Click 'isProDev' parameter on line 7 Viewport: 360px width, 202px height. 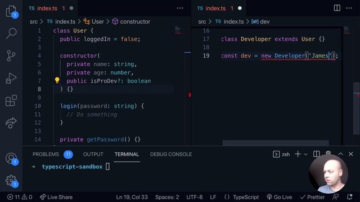coord(104,81)
